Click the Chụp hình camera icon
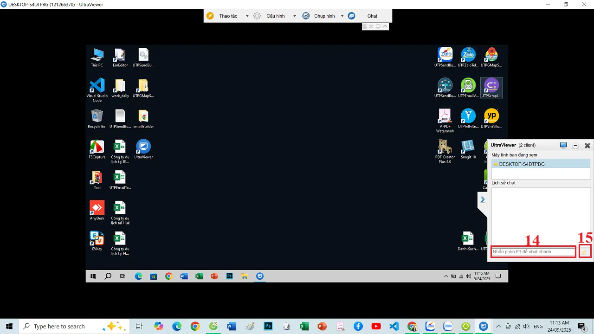Viewport: 594px width, 334px height. [x=306, y=16]
